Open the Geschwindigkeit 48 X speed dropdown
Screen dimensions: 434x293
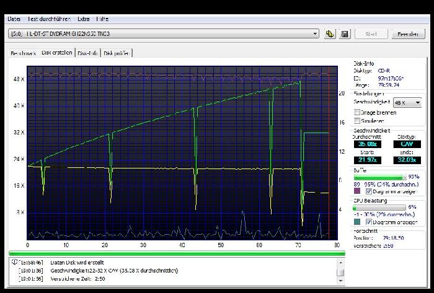tap(407, 103)
